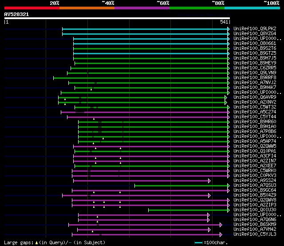This screenshot has width=284, height=246.
Task: Click the UniRef100_A7P8B6 label
Action: coord(255,131)
